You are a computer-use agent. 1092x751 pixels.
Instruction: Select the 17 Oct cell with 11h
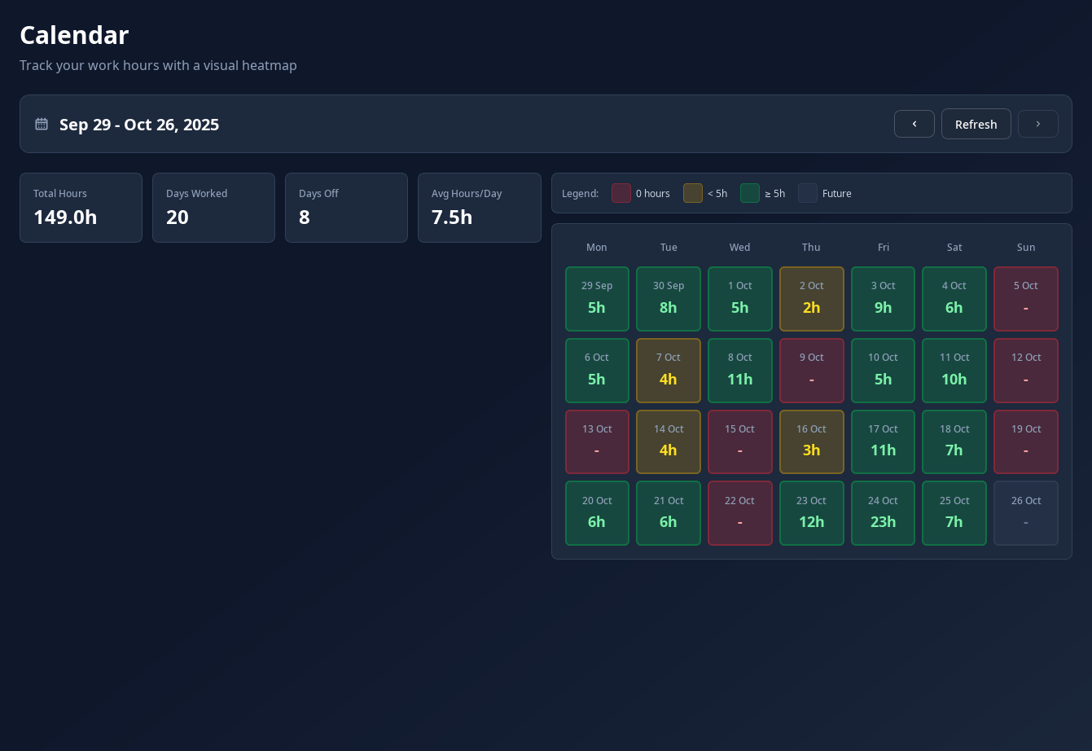[883, 441]
